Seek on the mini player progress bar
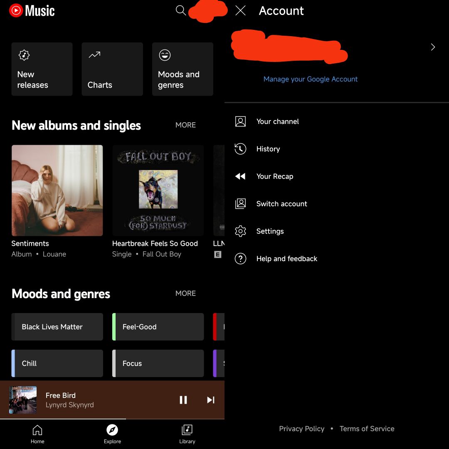The width and height of the screenshot is (449, 449). 112,419
